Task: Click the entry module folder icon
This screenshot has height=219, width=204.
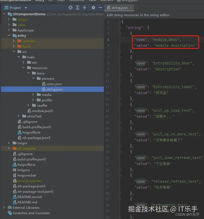Action: [15, 36]
